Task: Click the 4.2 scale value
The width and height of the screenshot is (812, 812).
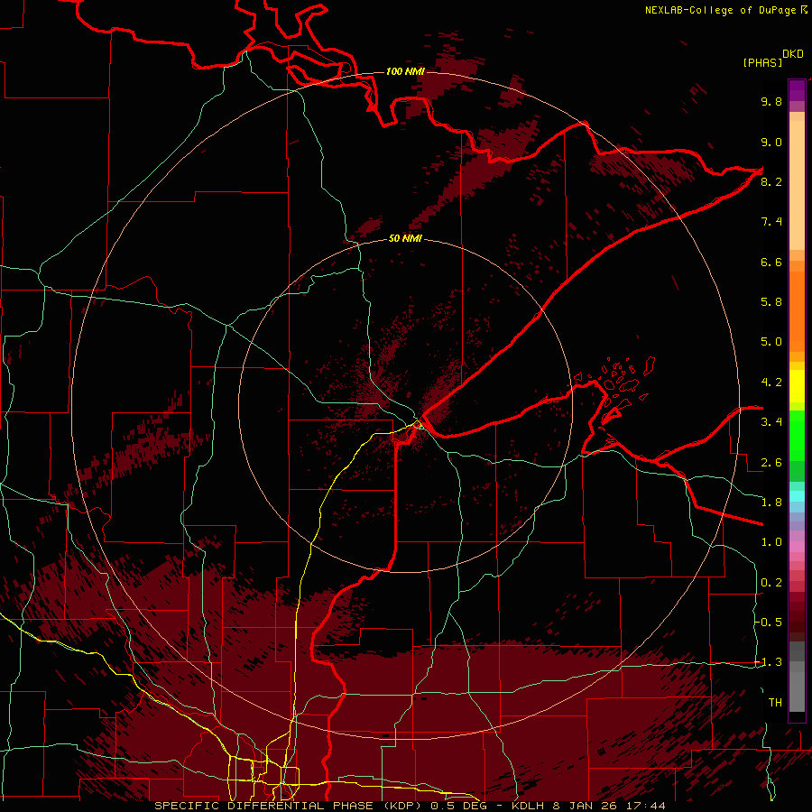Action: tap(771, 383)
